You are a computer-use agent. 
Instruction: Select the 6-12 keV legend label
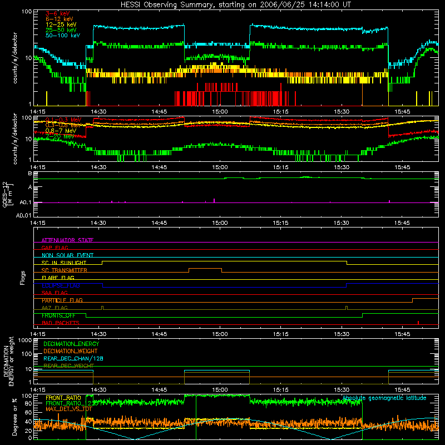click(60, 19)
